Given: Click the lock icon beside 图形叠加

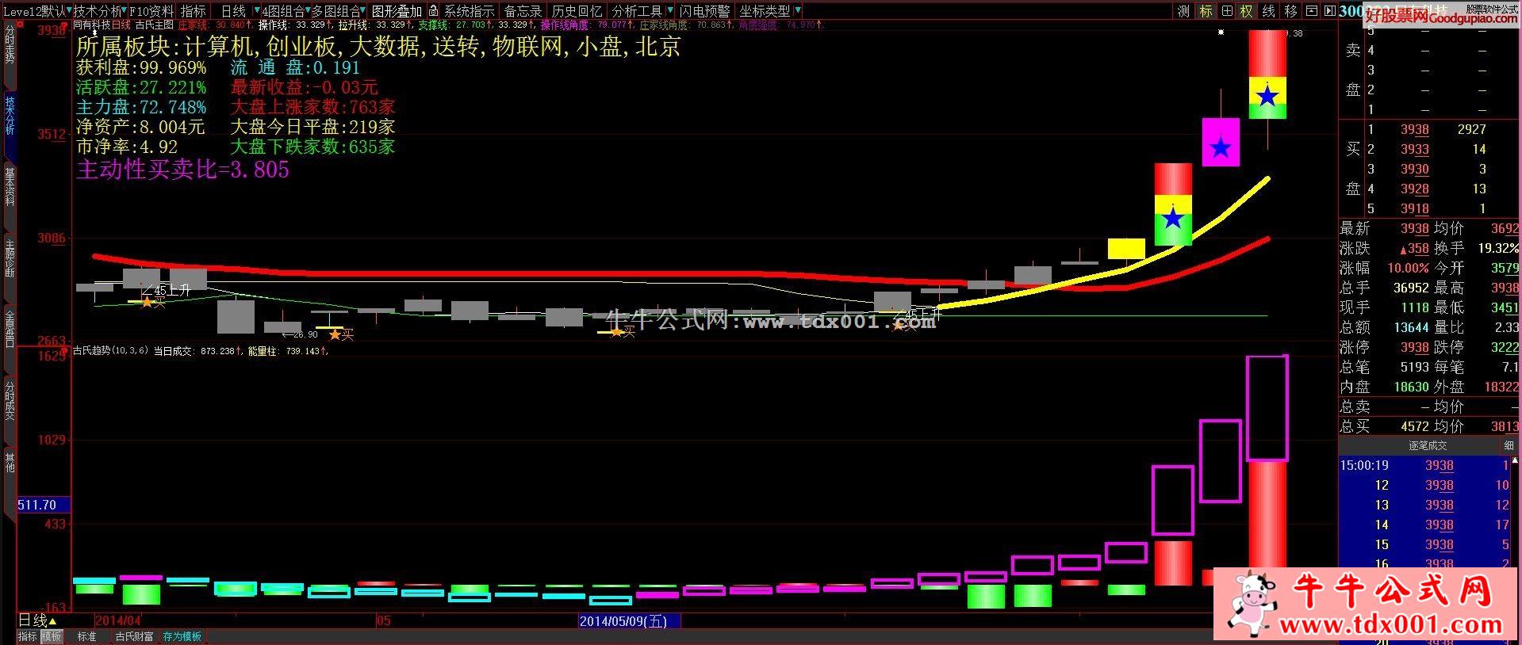Looking at the screenshot, I should click(x=433, y=11).
